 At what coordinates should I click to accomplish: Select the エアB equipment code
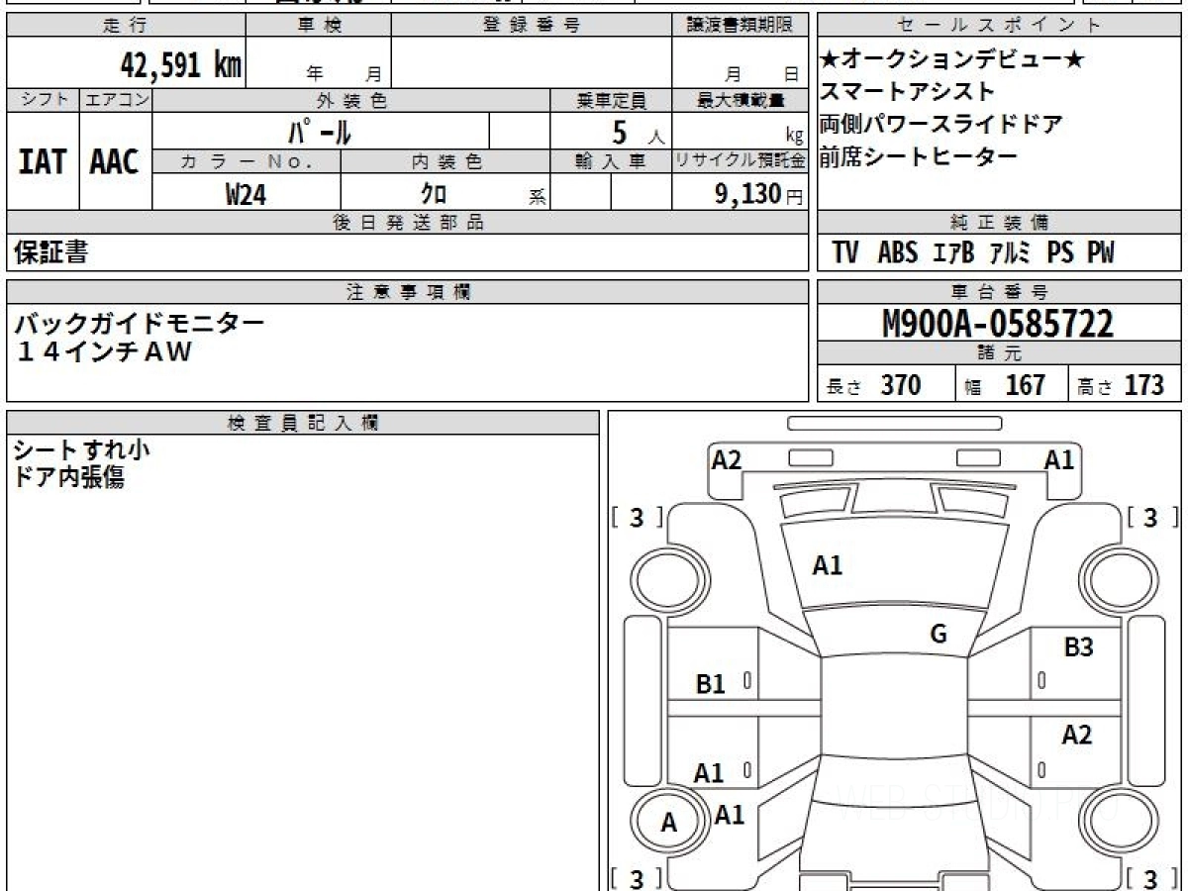coord(954,253)
